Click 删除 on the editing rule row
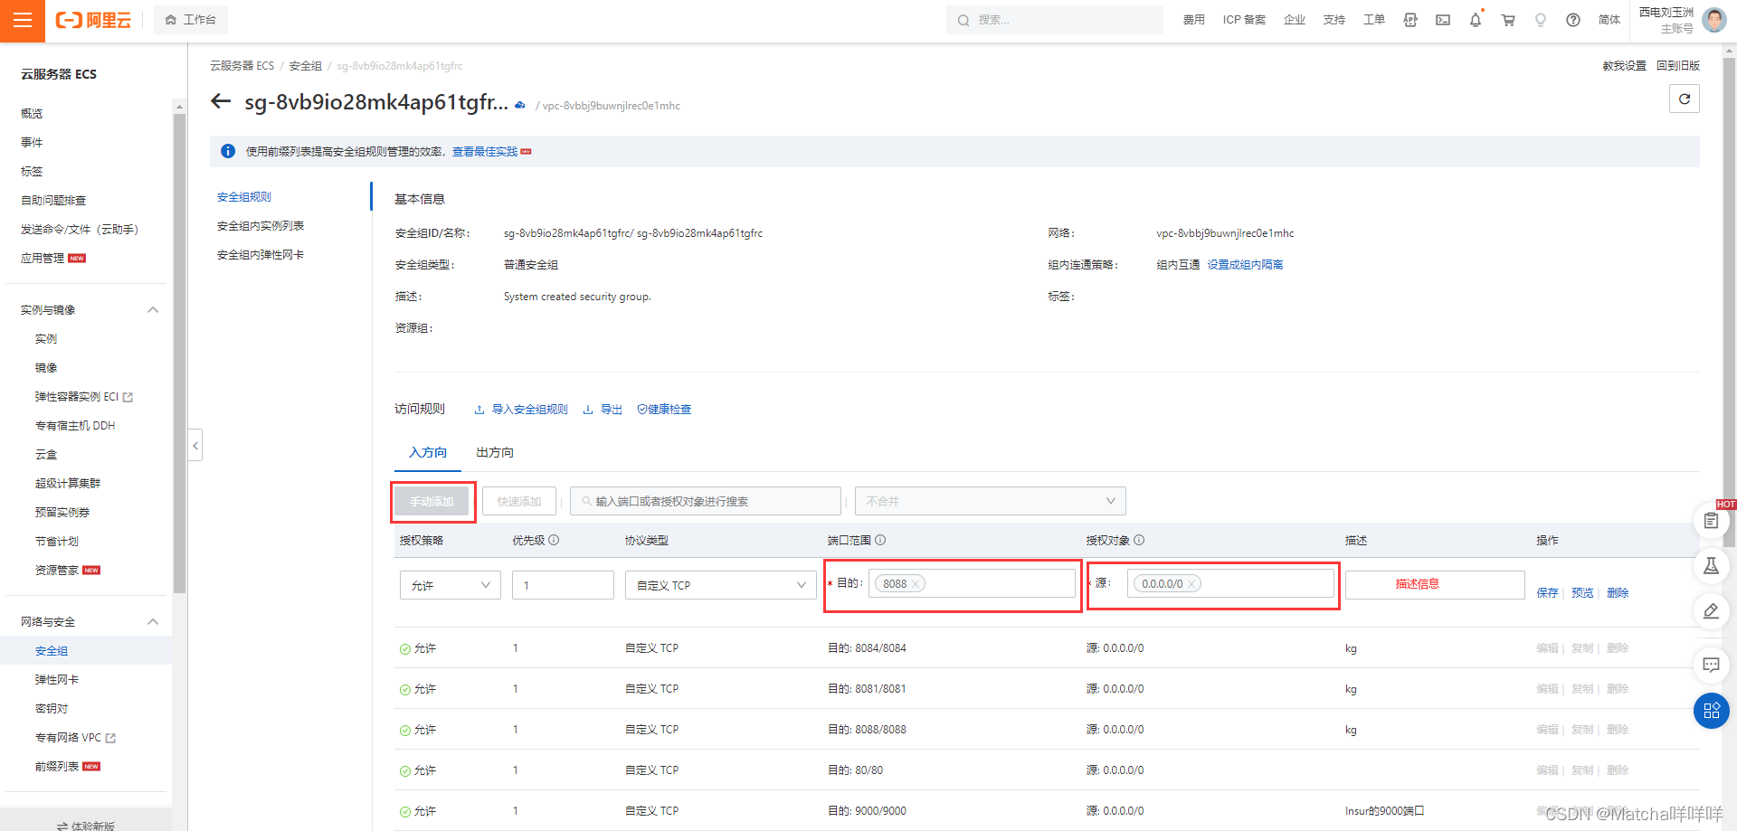1737x831 pixels. (x=1618, y=593)
